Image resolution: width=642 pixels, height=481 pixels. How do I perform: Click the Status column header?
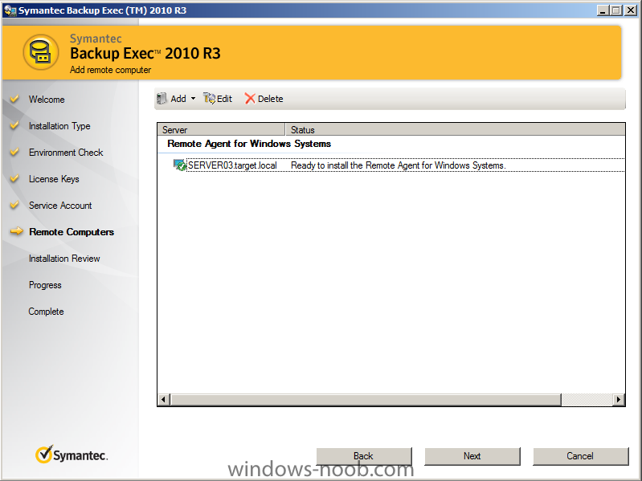tap(455, 129)
